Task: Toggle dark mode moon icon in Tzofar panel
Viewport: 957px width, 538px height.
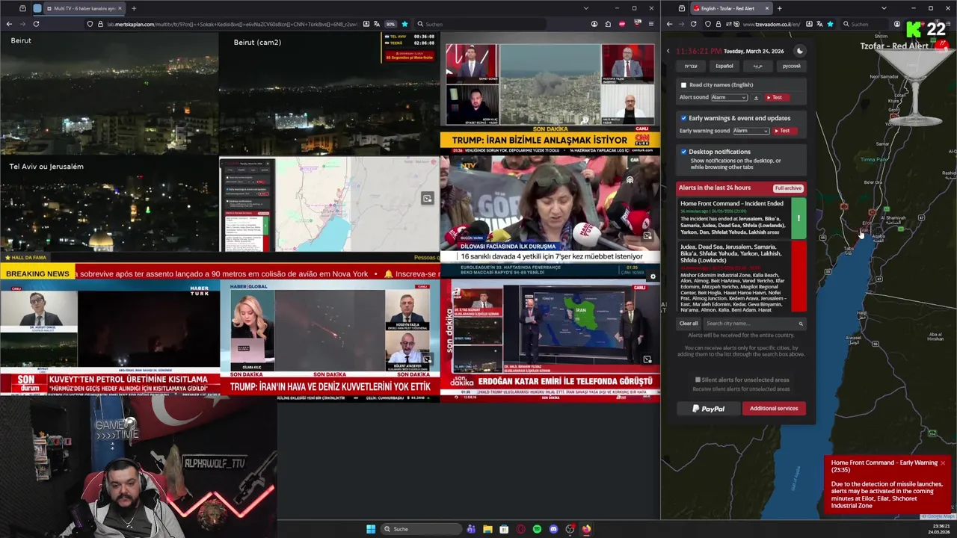Action: (x=799, y=51)
